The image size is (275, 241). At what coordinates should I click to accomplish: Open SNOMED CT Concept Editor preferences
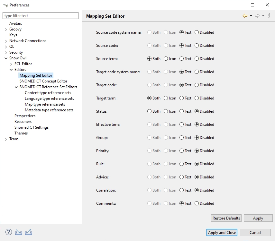tap(43, 81)
